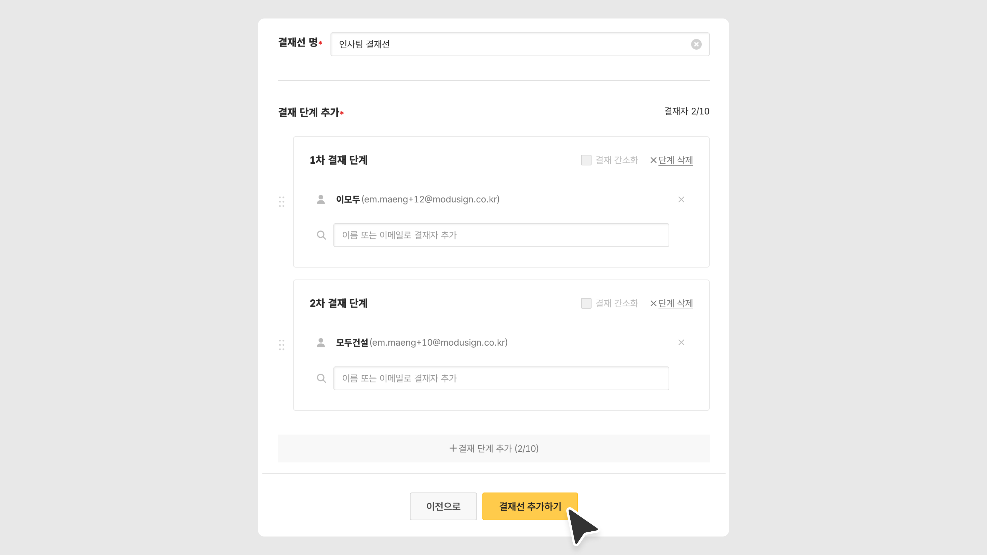Focus the 결재선 명 input field
The width and height of the screenshot is (987, 555).
pos(510,44)
